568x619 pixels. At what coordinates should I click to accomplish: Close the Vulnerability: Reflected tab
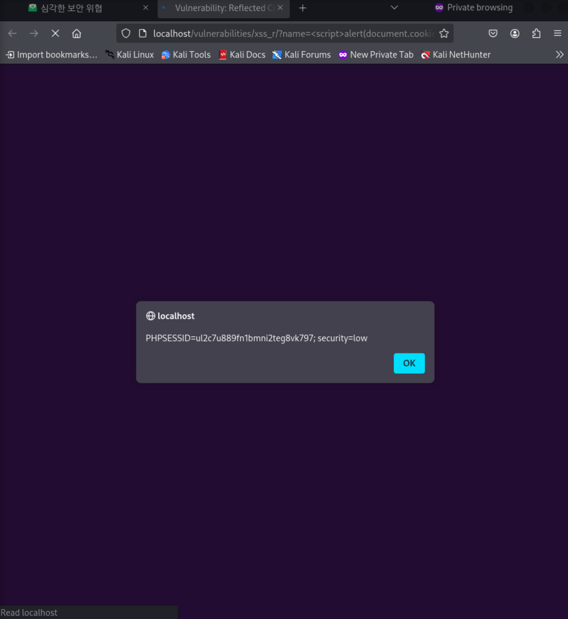click(x=280, y=8)
